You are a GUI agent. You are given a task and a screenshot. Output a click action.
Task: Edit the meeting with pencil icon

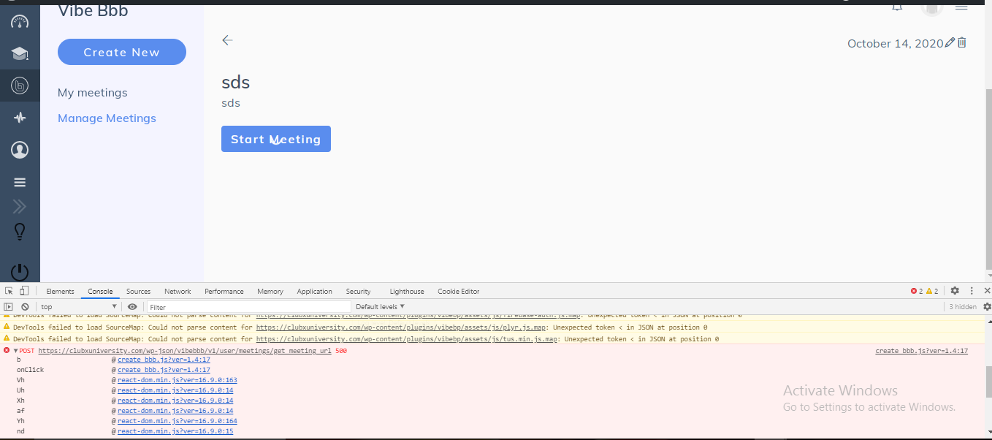coord(950,42)
